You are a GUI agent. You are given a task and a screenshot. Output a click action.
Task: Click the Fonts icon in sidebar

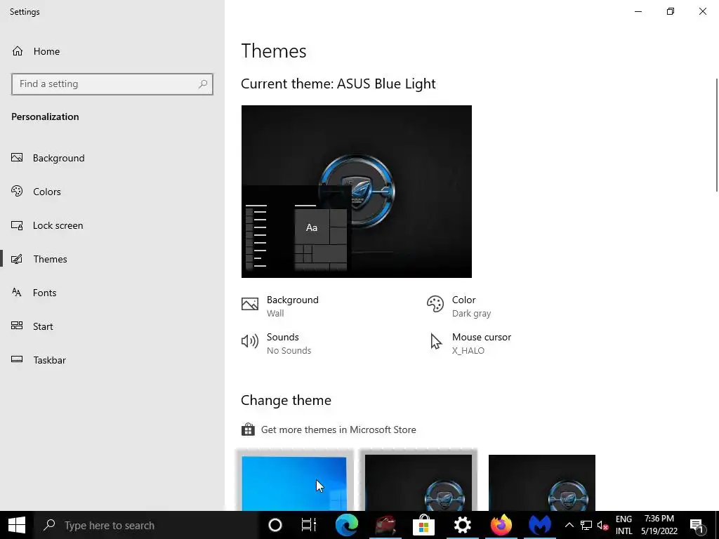coord(17,293)
